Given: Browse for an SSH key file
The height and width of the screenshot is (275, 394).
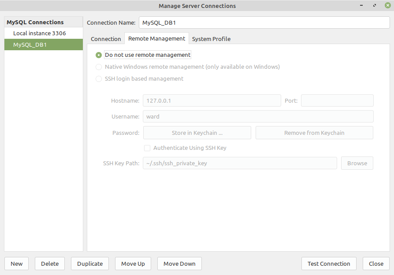Looking at the screenshot, I should [357, 163].
